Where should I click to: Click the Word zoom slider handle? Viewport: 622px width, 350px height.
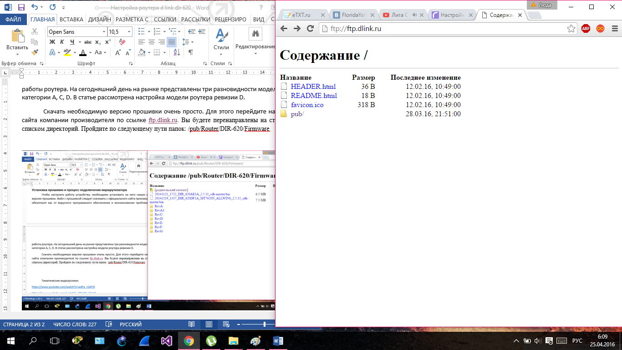click(x=265, y=324)
